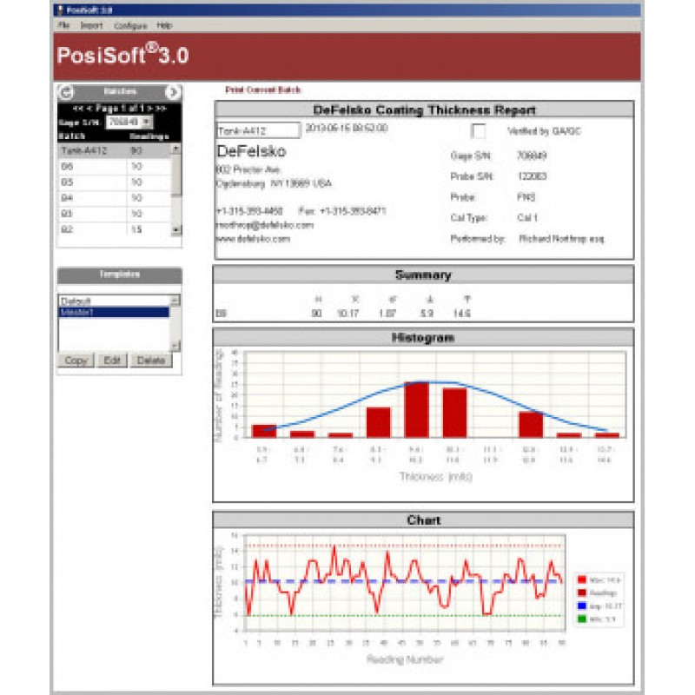
Task: Open the Gage S/N dropdown
Action: coord(146,122)
